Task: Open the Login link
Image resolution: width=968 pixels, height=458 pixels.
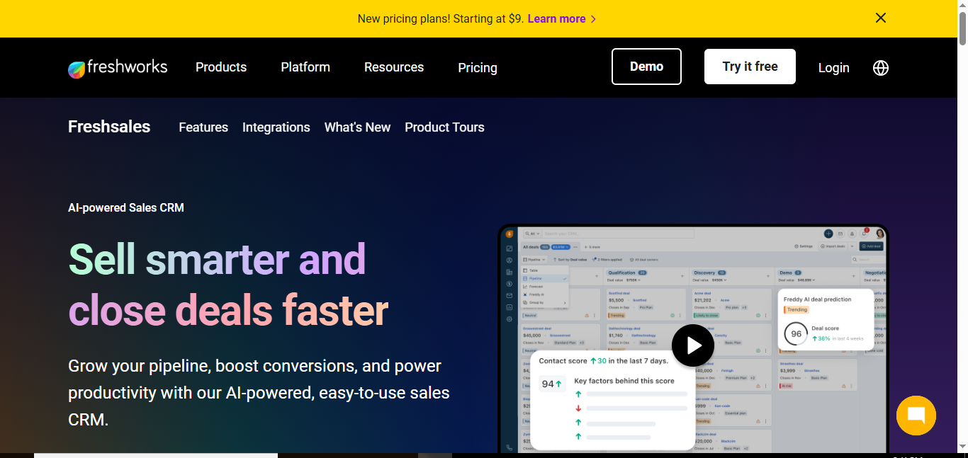Action: 833,68
